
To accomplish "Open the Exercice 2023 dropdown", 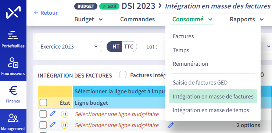I will [70, 46].
